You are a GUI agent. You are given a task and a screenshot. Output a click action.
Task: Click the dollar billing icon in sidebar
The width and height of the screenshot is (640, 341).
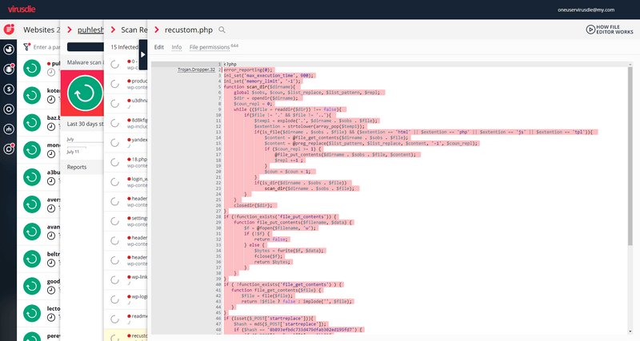pos(10,89)
